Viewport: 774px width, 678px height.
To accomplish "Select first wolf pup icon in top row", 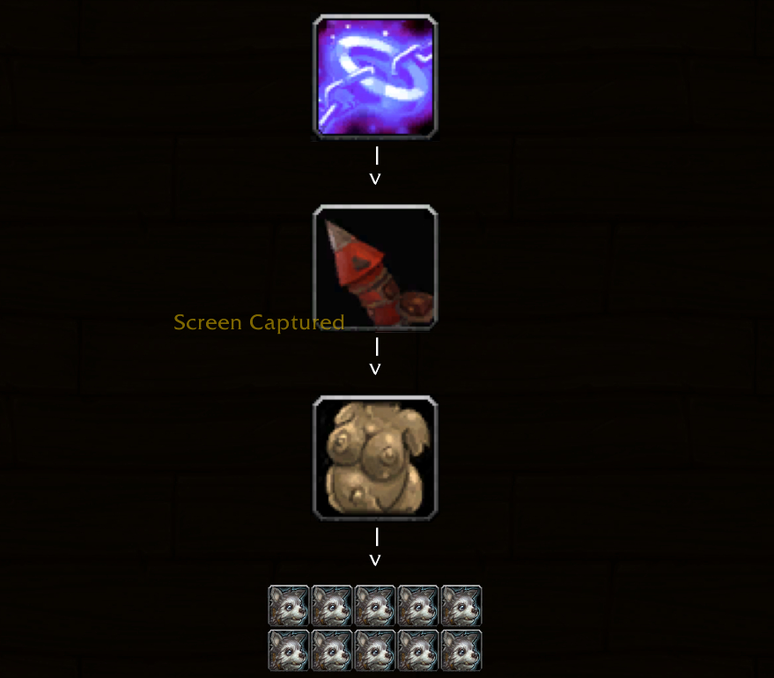I will tap(289, 606).
